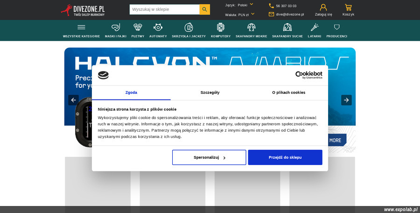Click the Koszyk link
The width and height of the screenshot is (420, 213).
[348, 14]
